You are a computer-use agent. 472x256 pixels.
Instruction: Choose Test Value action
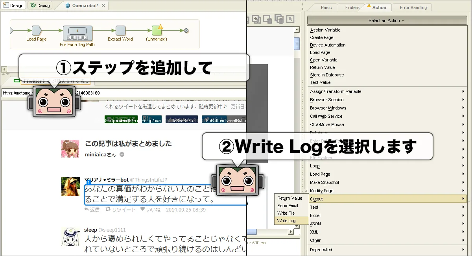[x=320, y=82]
